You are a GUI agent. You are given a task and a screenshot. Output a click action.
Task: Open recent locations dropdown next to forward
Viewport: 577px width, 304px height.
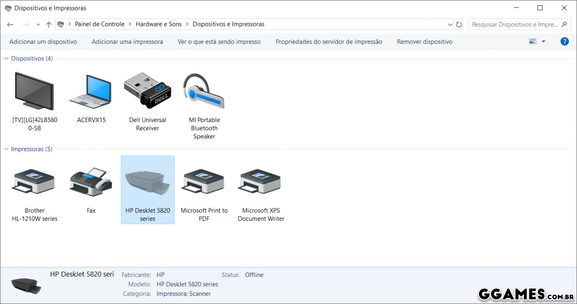pos(38,24)
